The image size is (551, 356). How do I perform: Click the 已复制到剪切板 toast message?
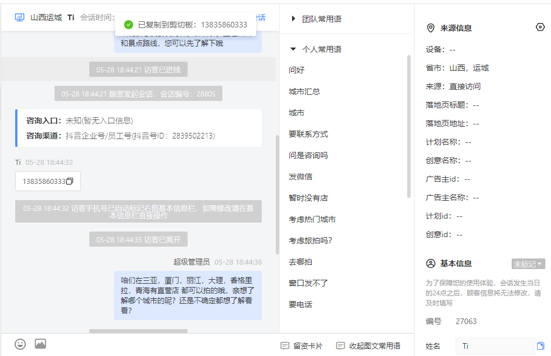coord(185,25)
